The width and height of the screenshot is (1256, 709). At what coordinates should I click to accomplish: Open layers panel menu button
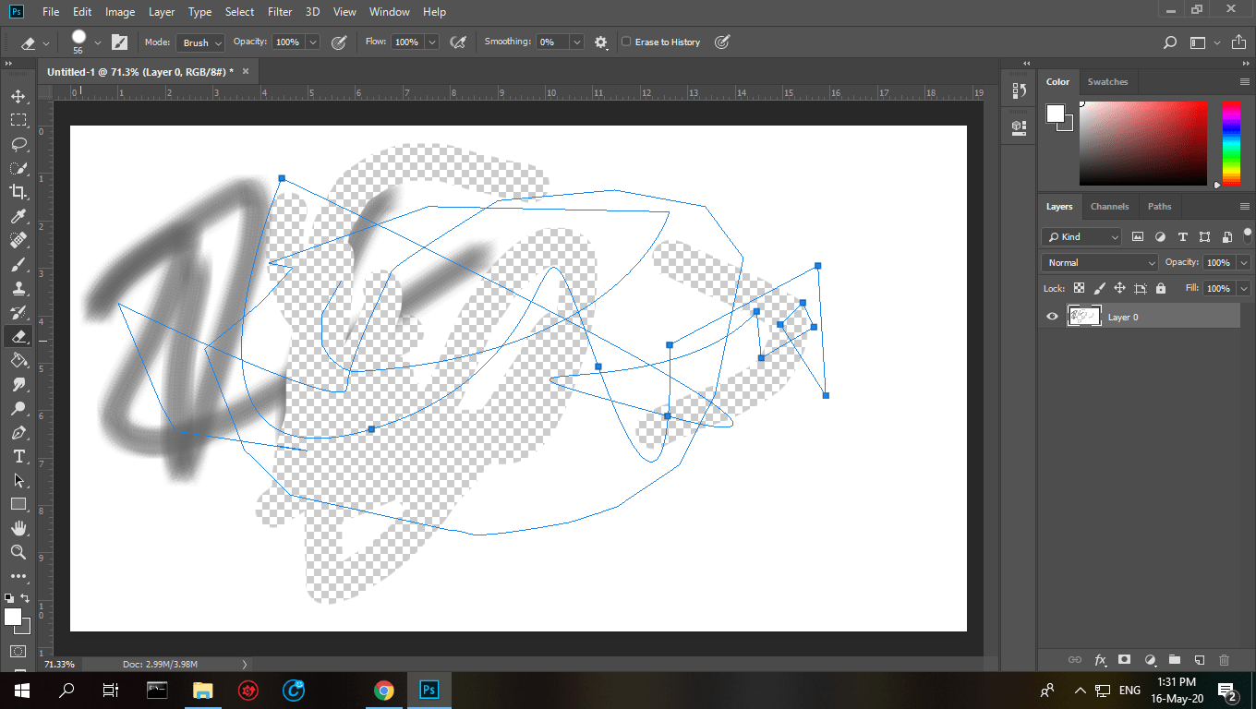1244,206
